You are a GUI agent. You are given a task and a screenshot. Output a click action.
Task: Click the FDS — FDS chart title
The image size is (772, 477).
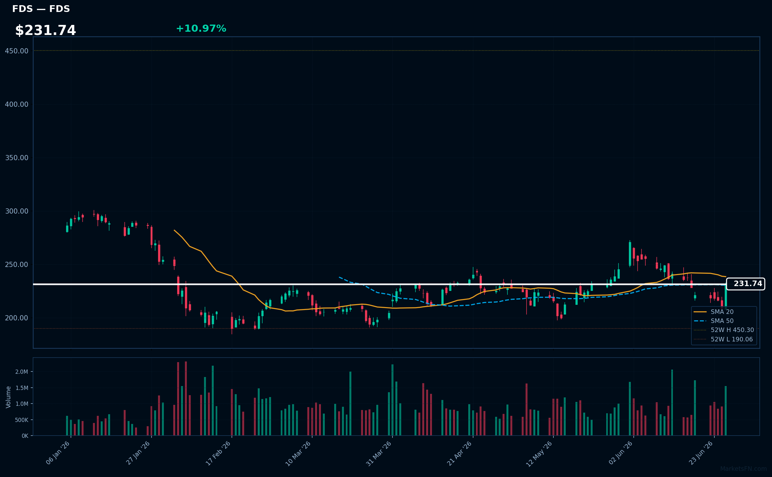pyautogui.click(x=41, y=9)
